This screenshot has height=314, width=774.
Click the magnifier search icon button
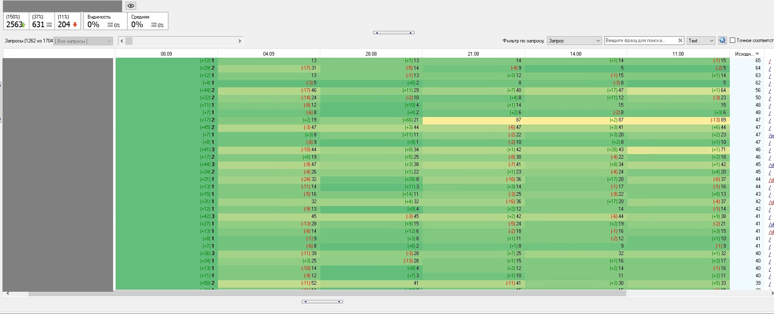click(722, 40)
